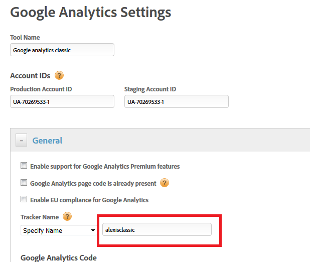Click the Tool Name input field
Viewport: 310px width, 262px height.
pyautogui.click(x=62, y=50)
